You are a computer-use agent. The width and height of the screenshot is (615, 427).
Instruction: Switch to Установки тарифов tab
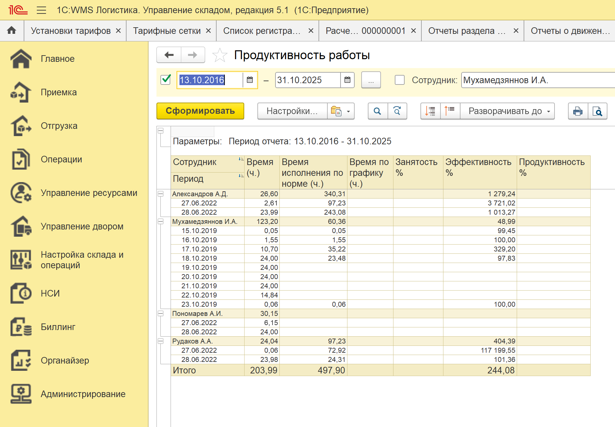(x=71, y=31)
